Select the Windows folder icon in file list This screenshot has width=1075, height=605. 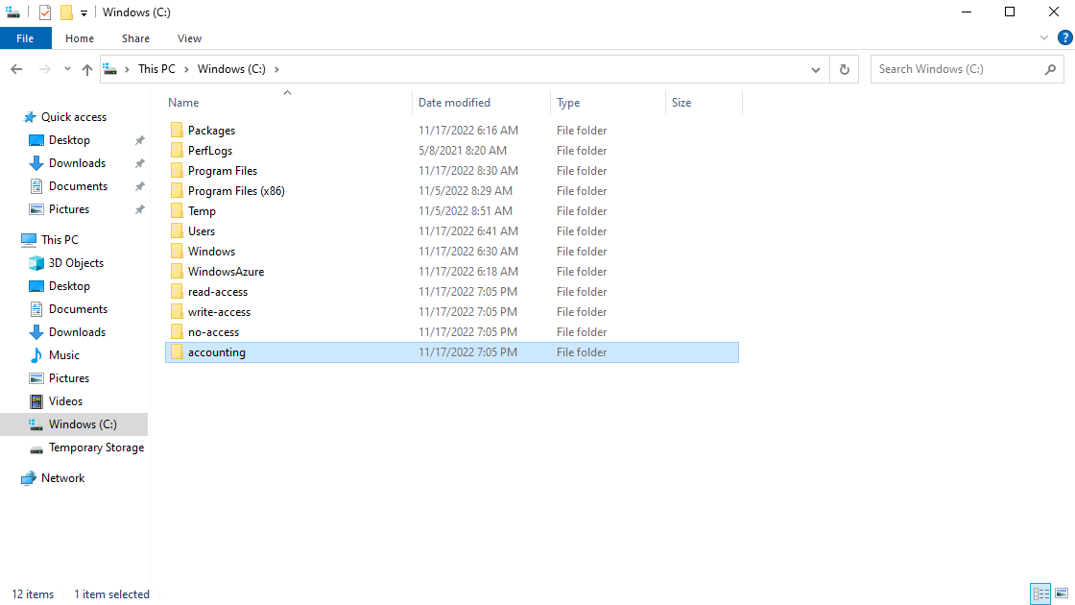[177, 251]
